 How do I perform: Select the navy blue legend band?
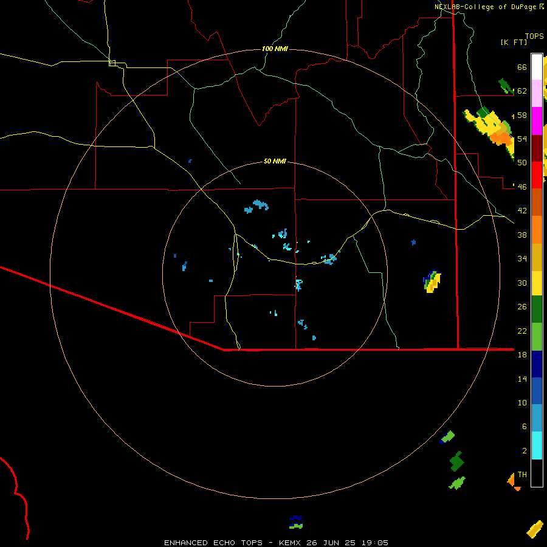pyautogui.click(x=537, y=364)
